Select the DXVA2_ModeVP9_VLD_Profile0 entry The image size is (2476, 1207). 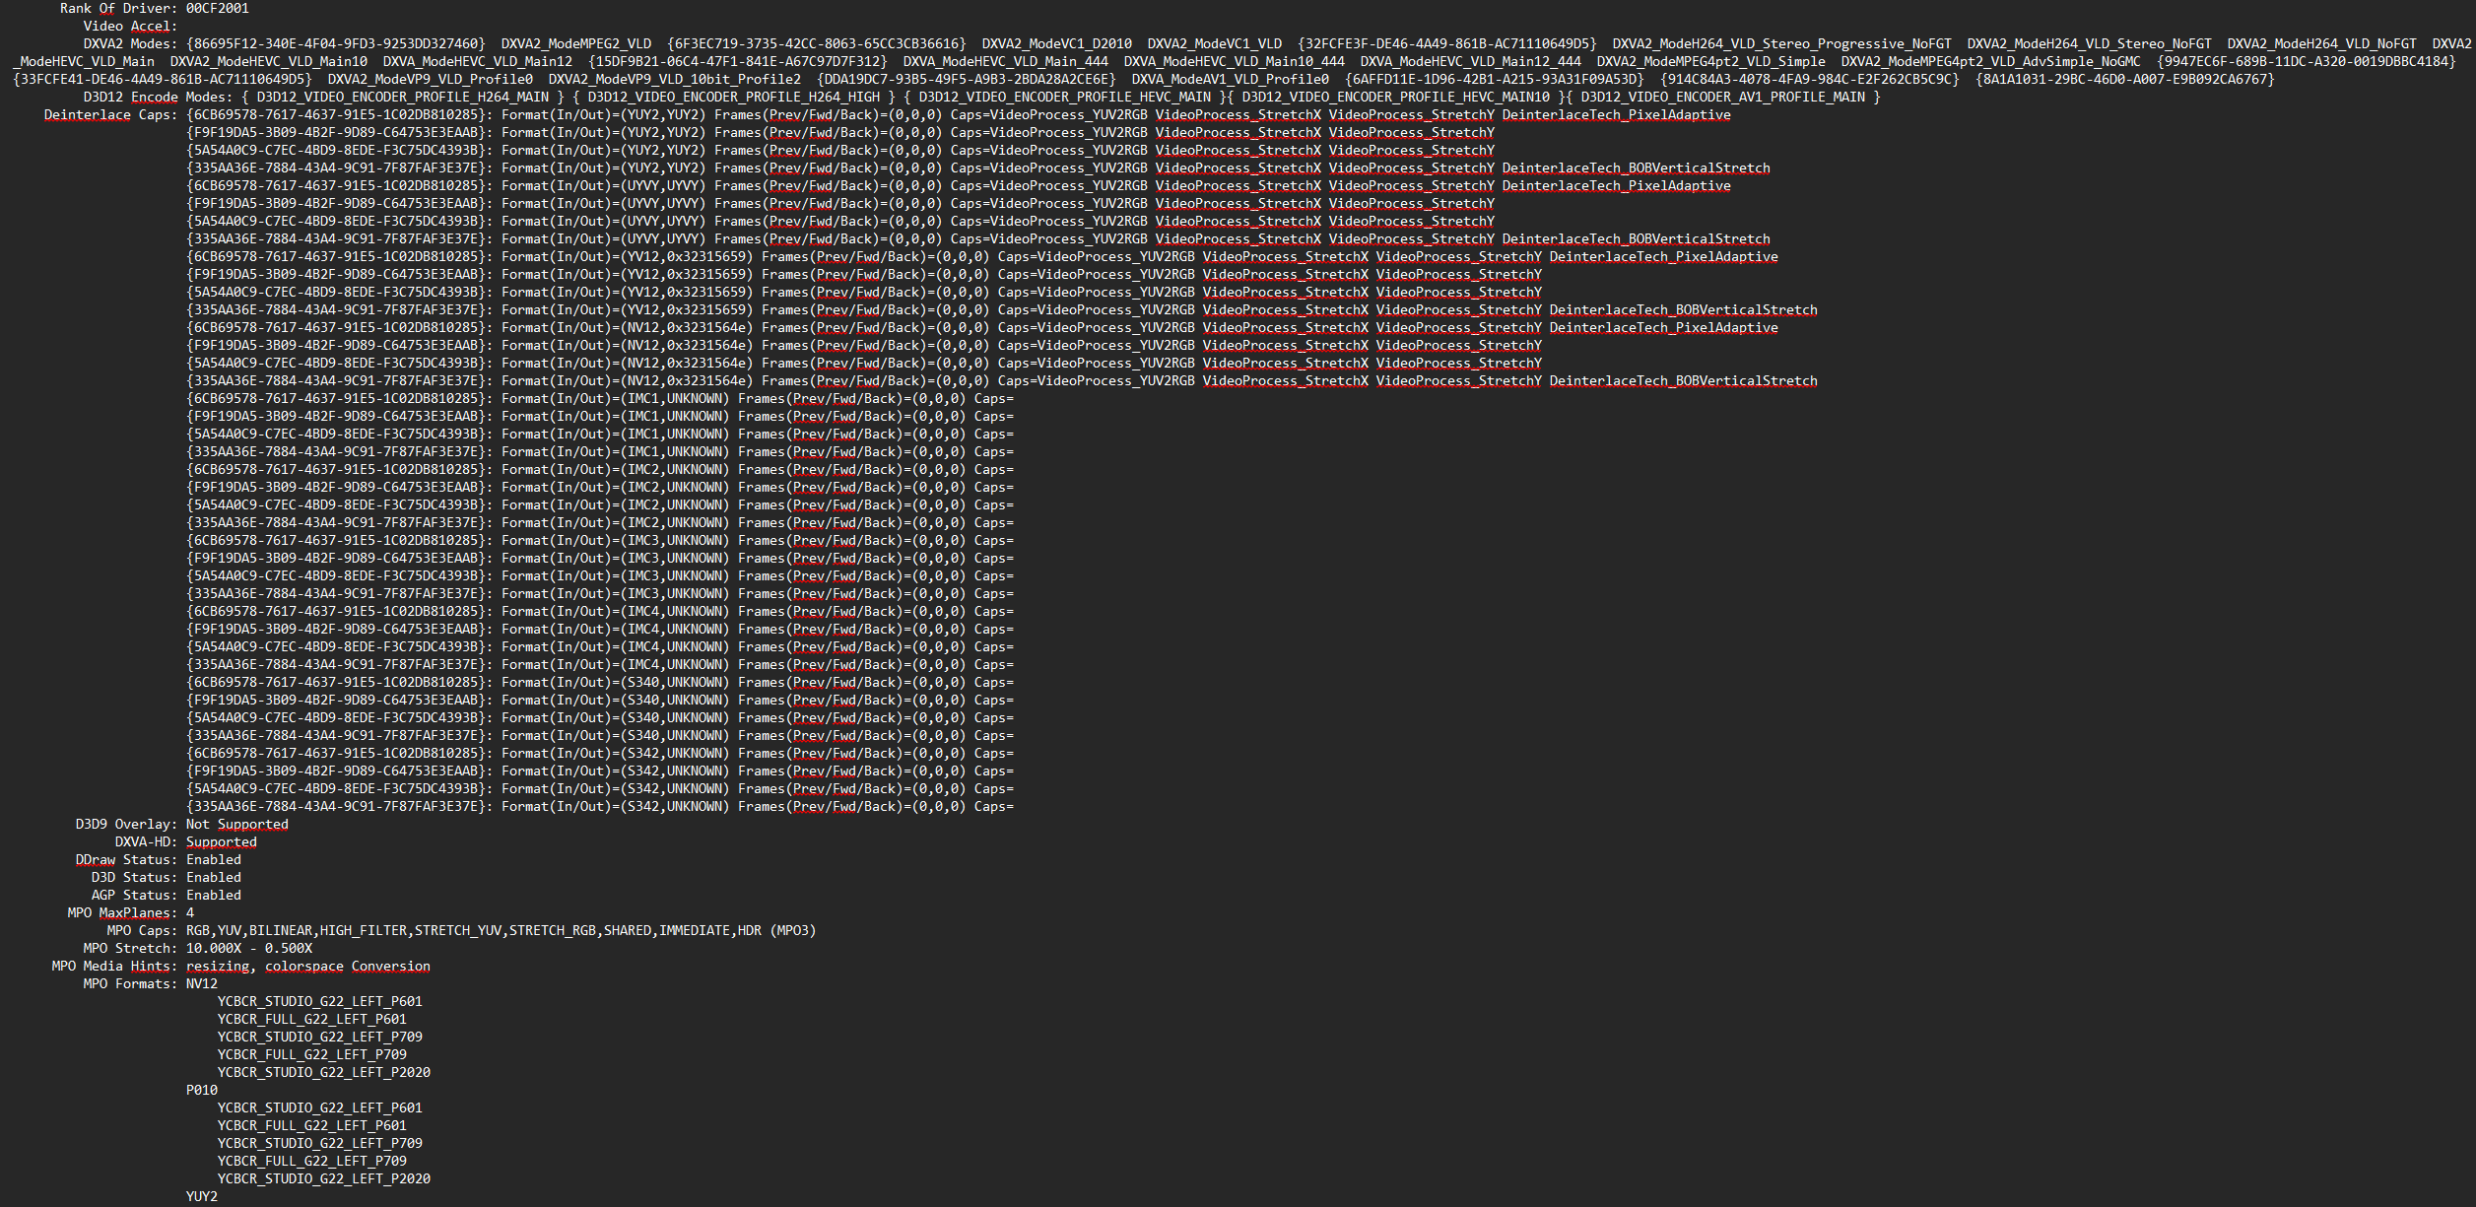[x=430, y=79]
